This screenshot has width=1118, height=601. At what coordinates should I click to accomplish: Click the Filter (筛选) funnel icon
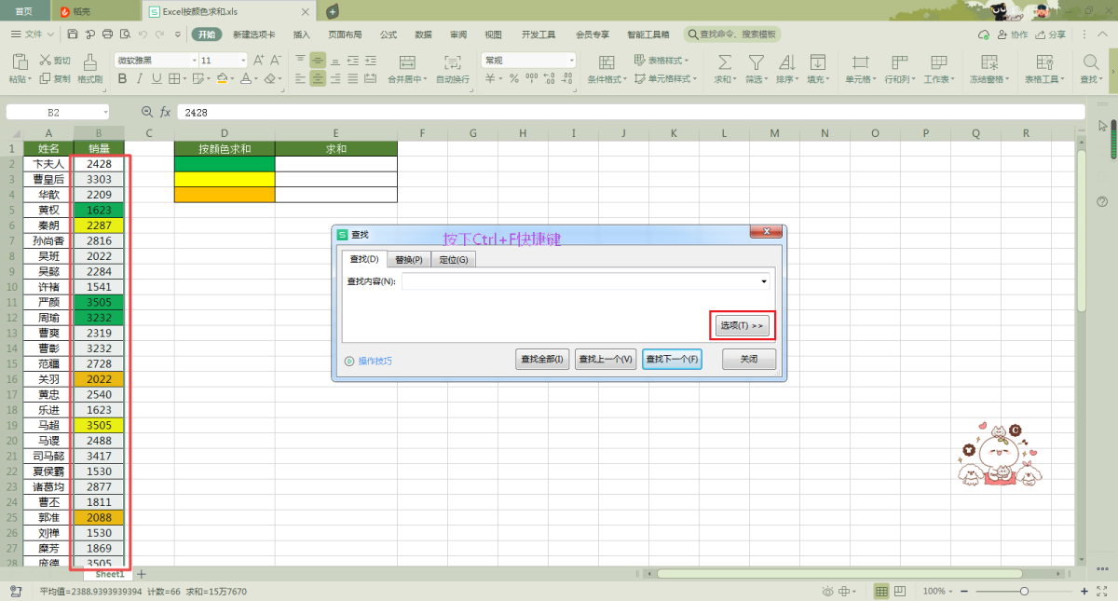tap(756, 62)
